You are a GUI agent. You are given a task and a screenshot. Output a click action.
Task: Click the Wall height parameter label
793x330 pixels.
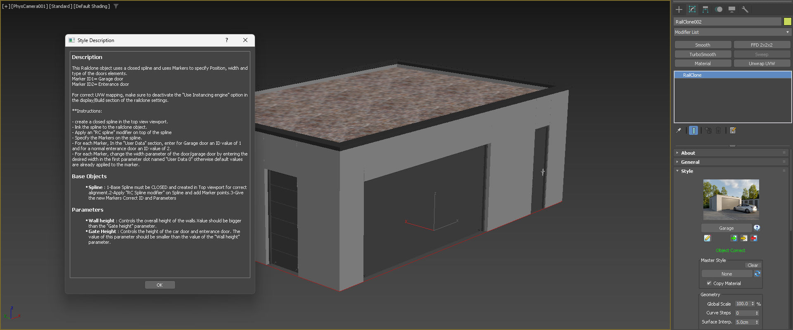pos(101,221)
